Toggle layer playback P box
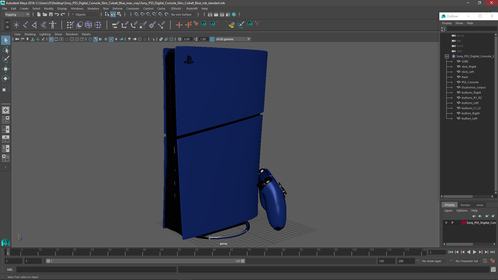 (x=452, y=223)
